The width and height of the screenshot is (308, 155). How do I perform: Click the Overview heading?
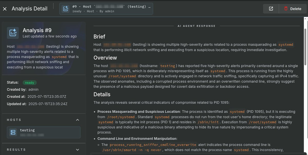pyautogui.click(x=105, y=57)
